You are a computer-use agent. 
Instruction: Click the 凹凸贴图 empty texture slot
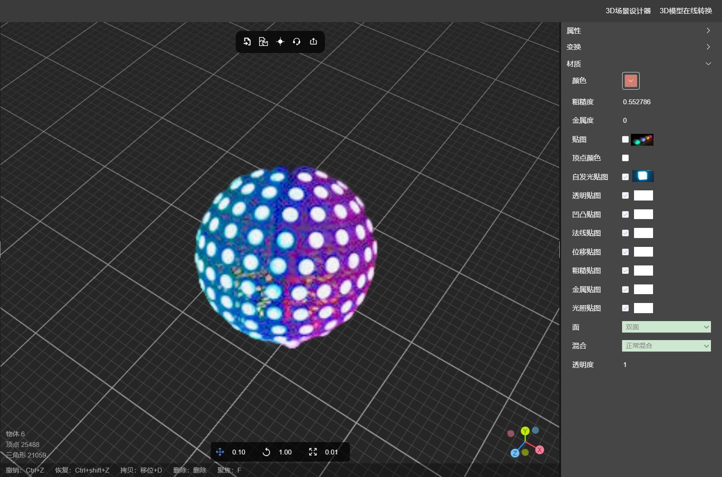coord(643,214)
